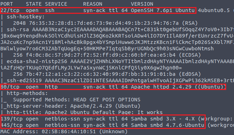Click the 22/tcp port entry

[10, 10]
